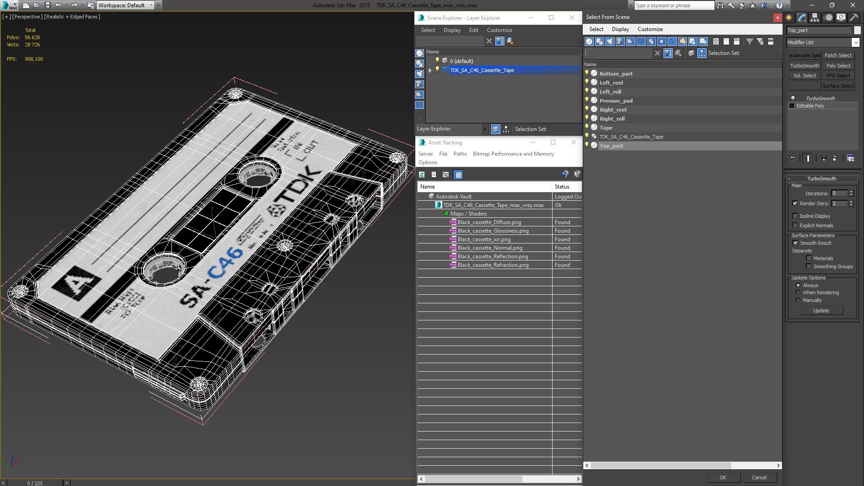This screenshot has height=486, width=864.
Task: Click the Top_part object color swatch
Action: pyautogui.click(x=857, y=30)
